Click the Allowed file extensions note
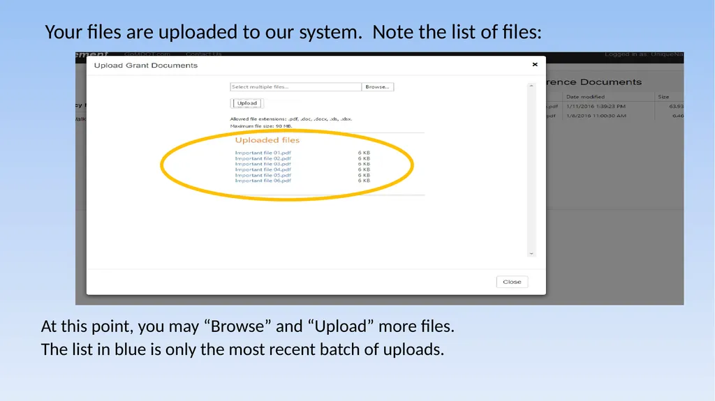Screen dimensions: 715x401 [291, 119]
